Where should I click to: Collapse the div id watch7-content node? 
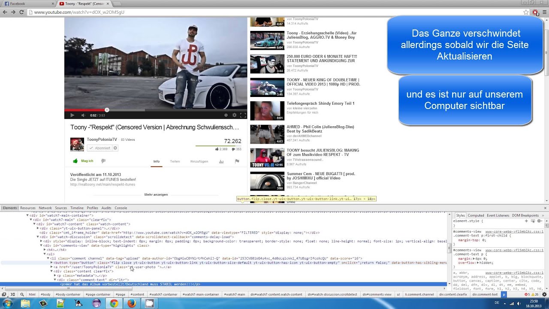pos(34,224)
